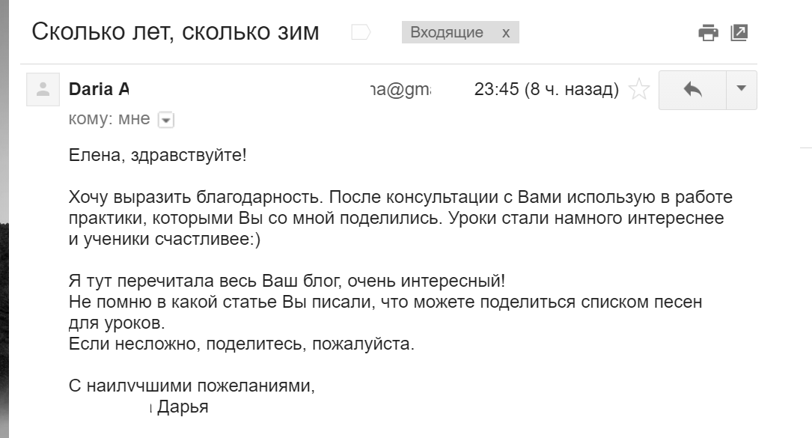The width and height of the screenshot is (812, 438).
Task: Show details dropdown next to кому: мне
Action: point(165,121)
